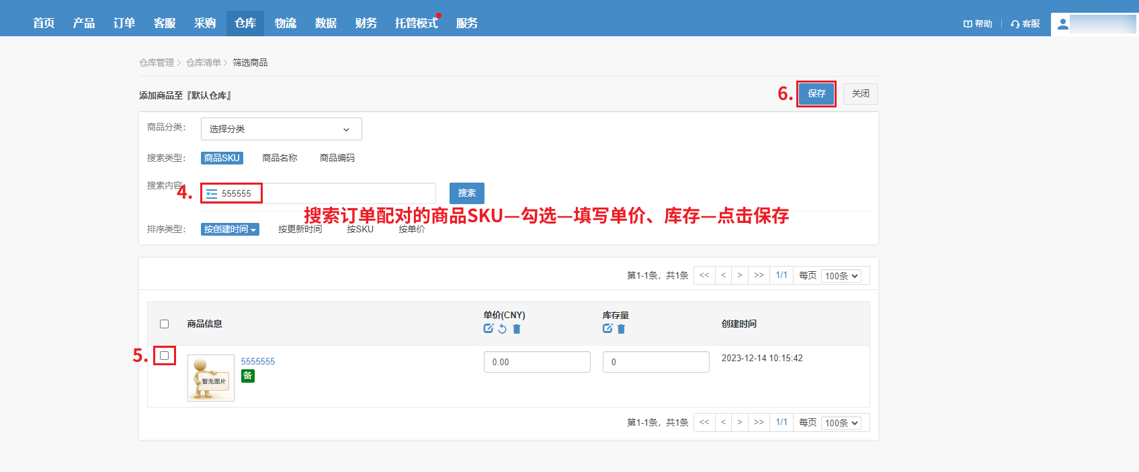This screenshot has width=1139, height=472.
Task: Click the trash icon under 库存量
Action: click(x=621, y=328)
